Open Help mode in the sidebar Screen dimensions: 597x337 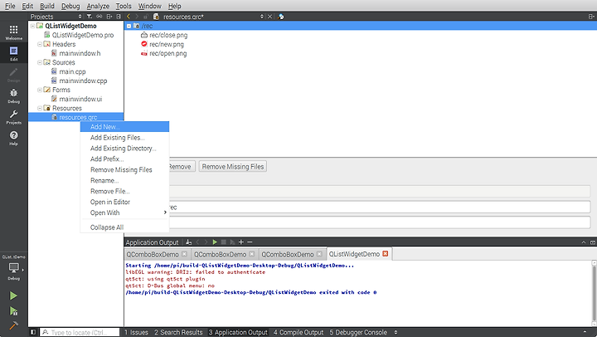(x=14, y=138)
